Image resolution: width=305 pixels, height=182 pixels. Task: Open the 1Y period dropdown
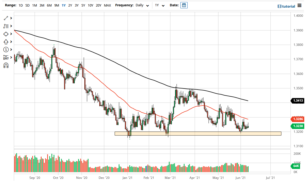click(159, 5)
